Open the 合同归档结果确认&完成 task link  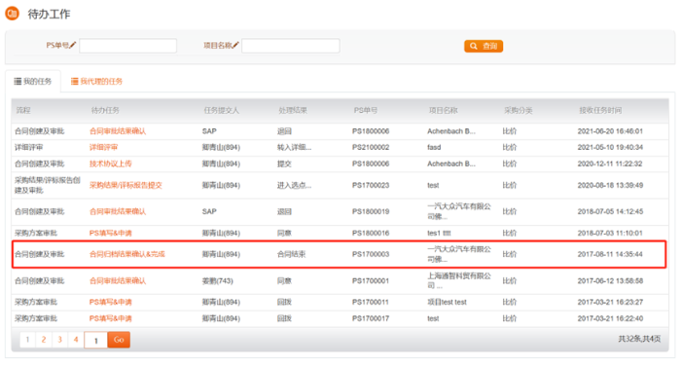[x=126, y=254]
